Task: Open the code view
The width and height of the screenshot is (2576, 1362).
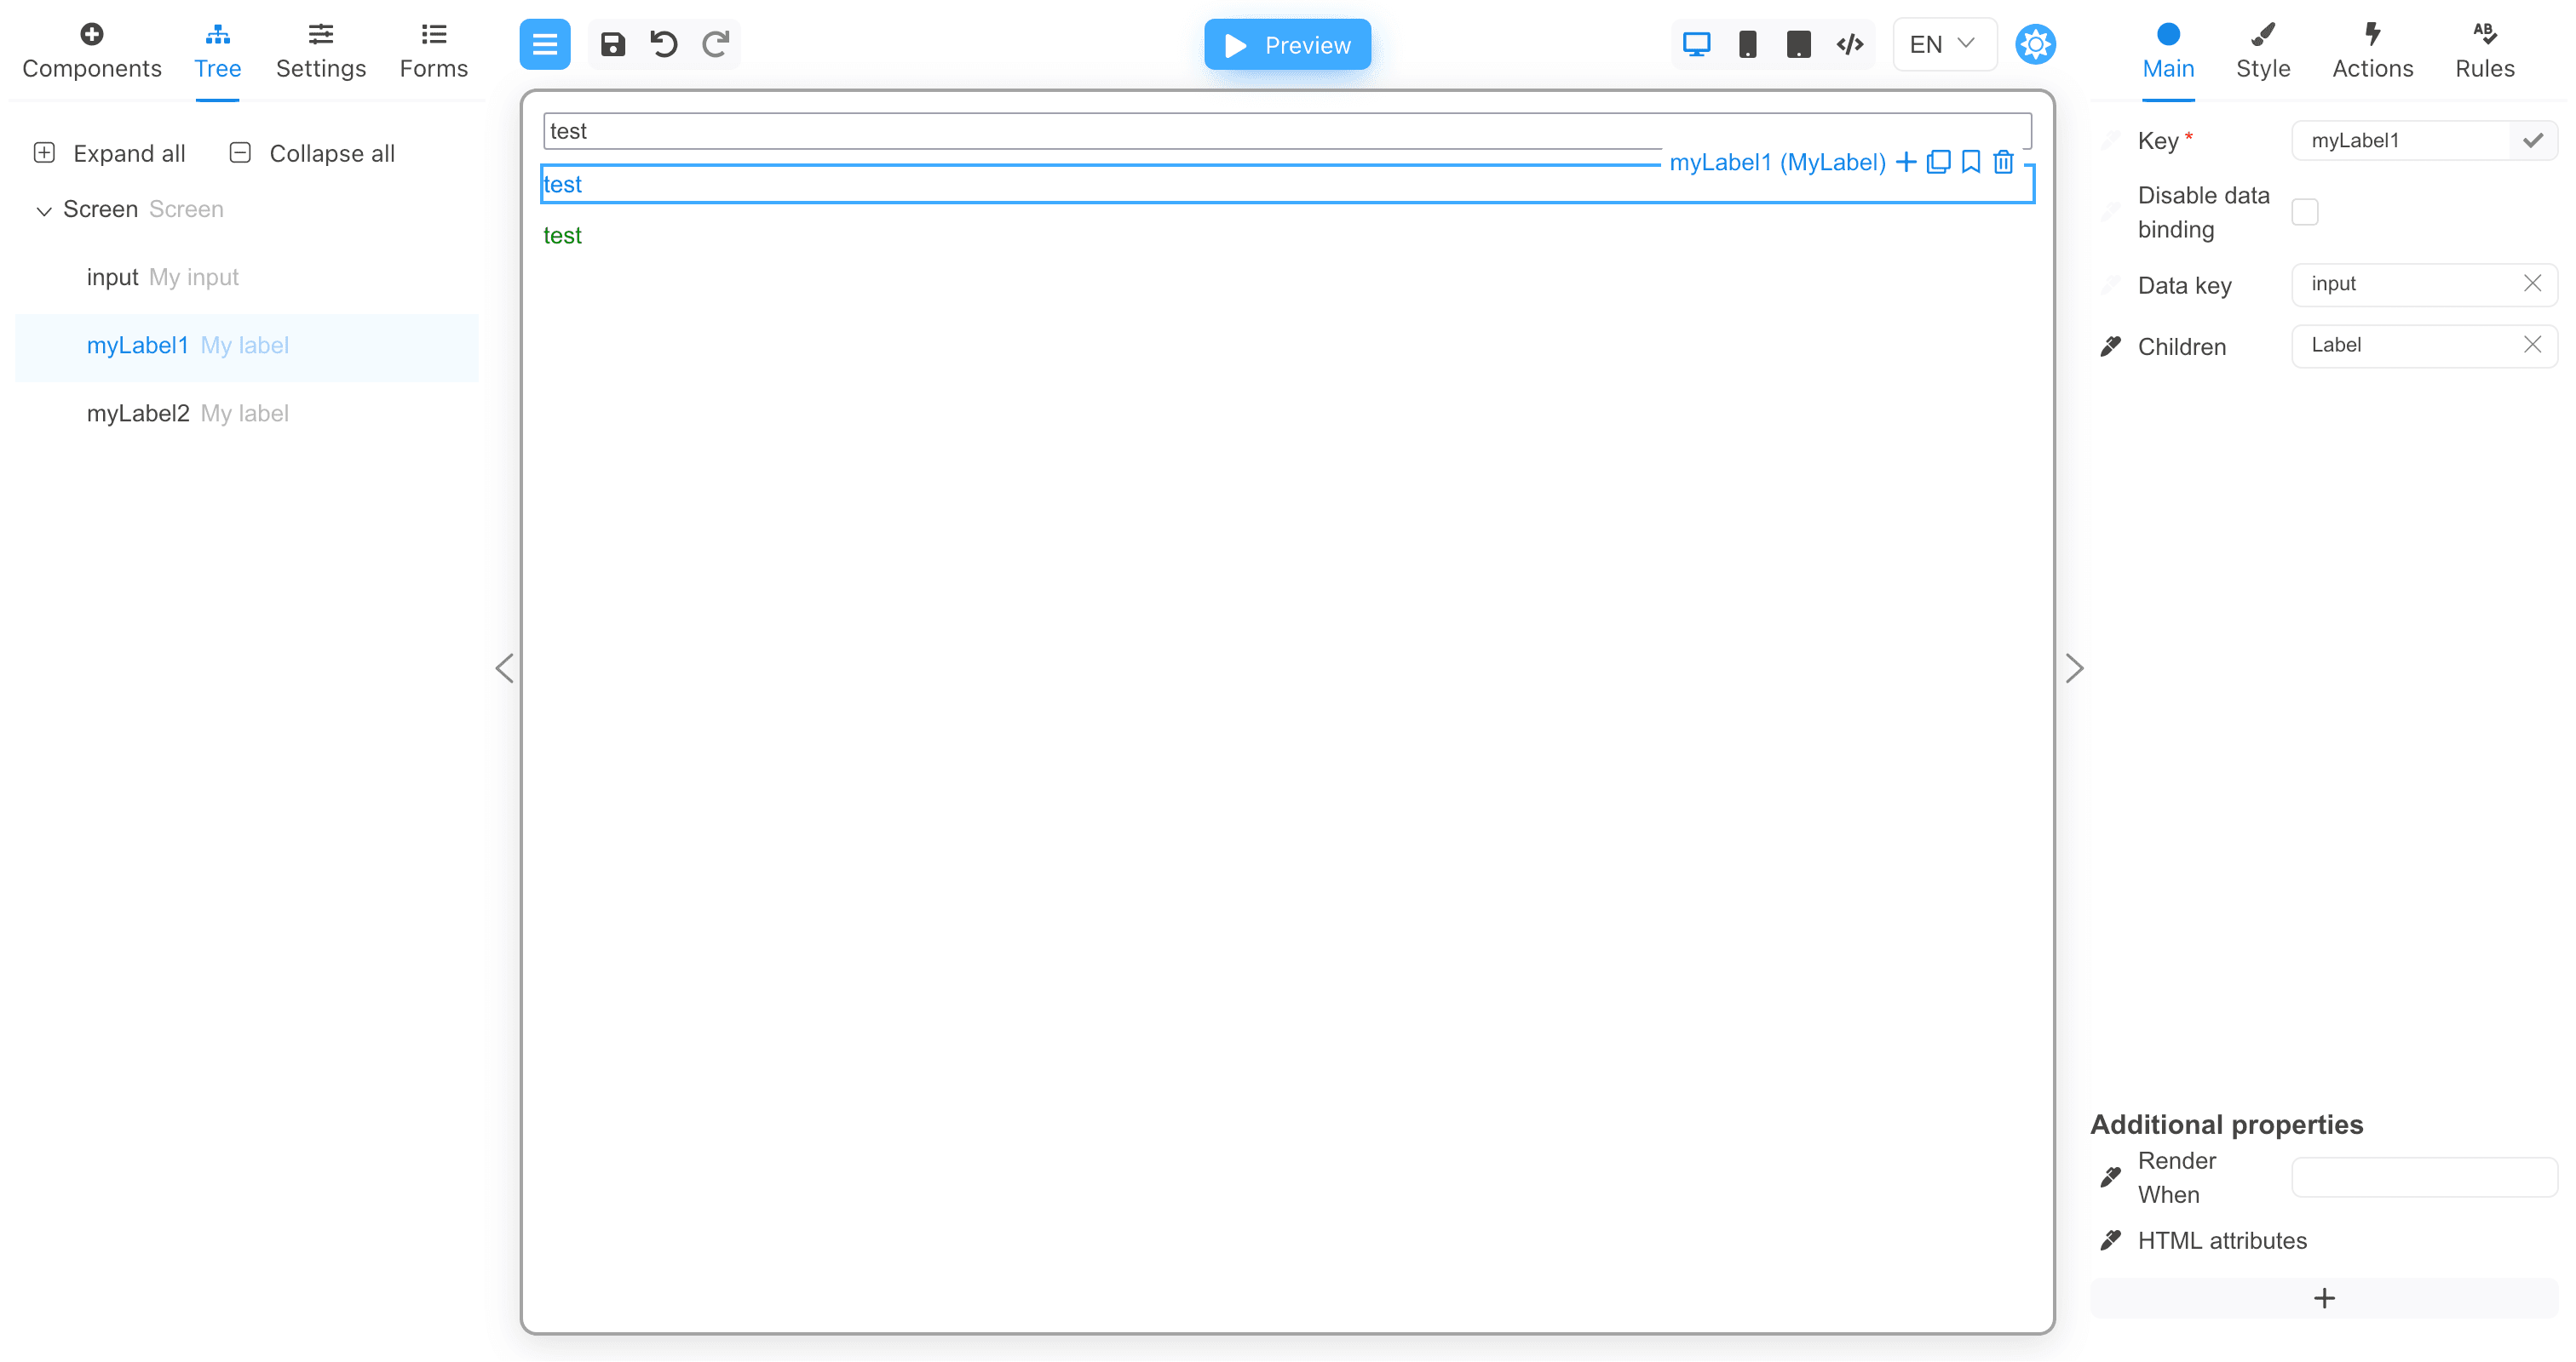Action: coord(1849,44)
